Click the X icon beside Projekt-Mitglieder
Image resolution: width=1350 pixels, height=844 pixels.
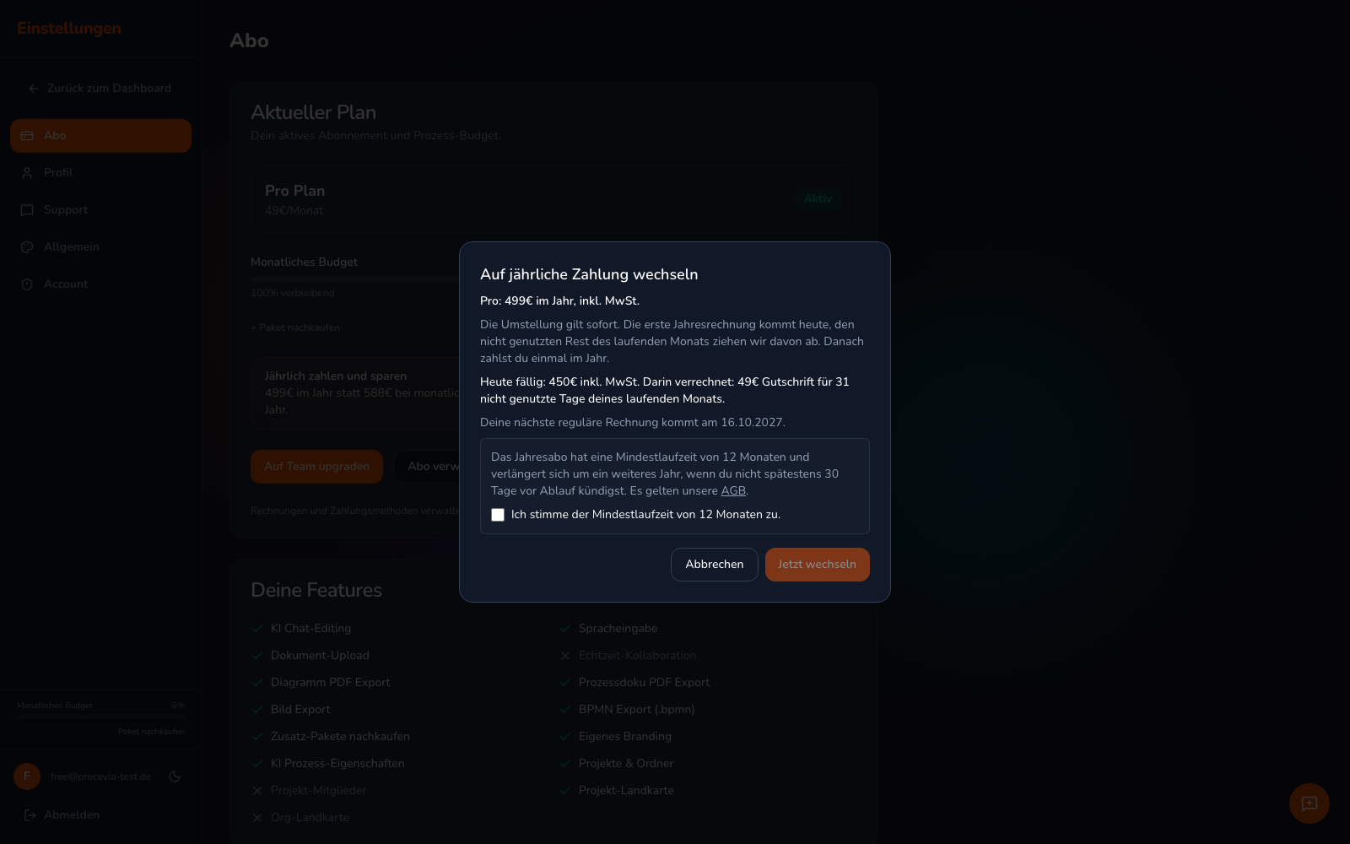click(x=257, y=791)
